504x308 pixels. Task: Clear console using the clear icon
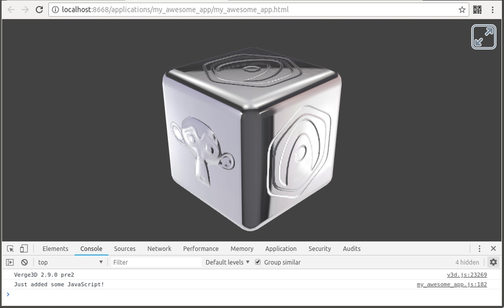(x=25, y=262)
